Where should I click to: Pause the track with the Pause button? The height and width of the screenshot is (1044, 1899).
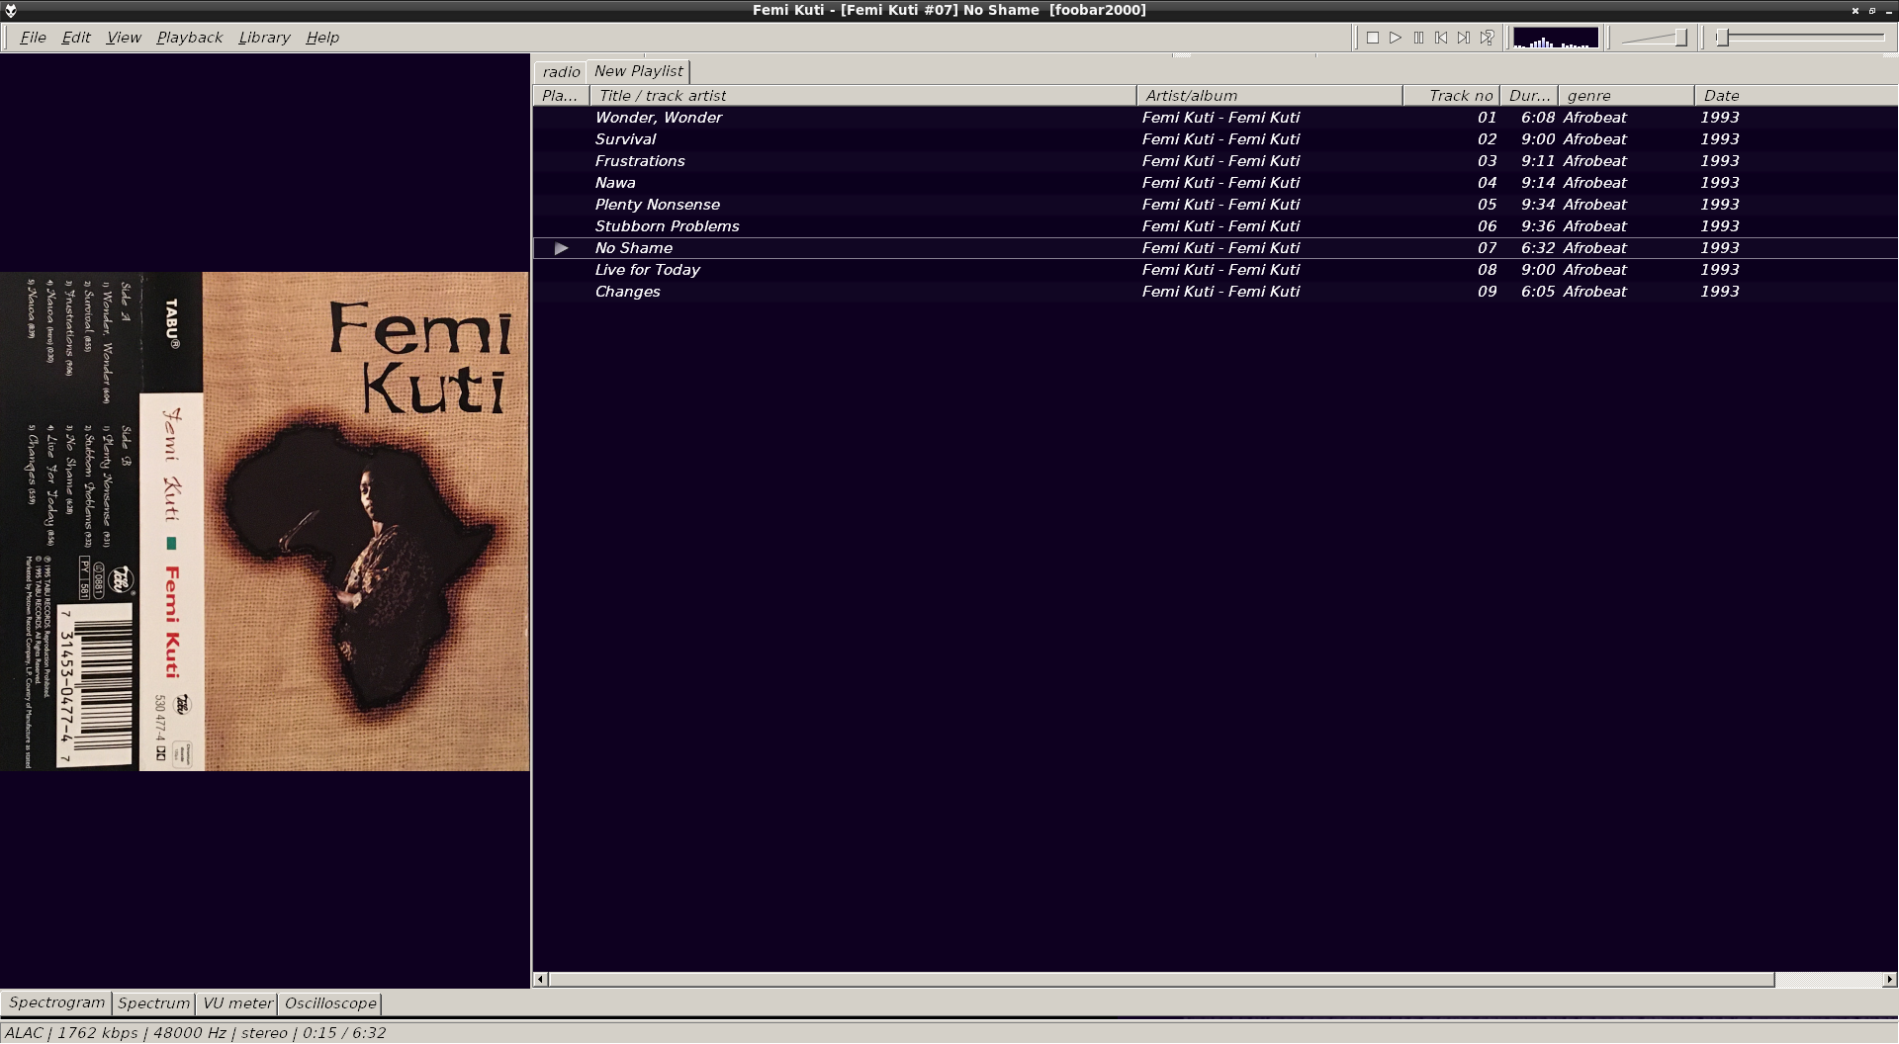[x=1418, y=38]
